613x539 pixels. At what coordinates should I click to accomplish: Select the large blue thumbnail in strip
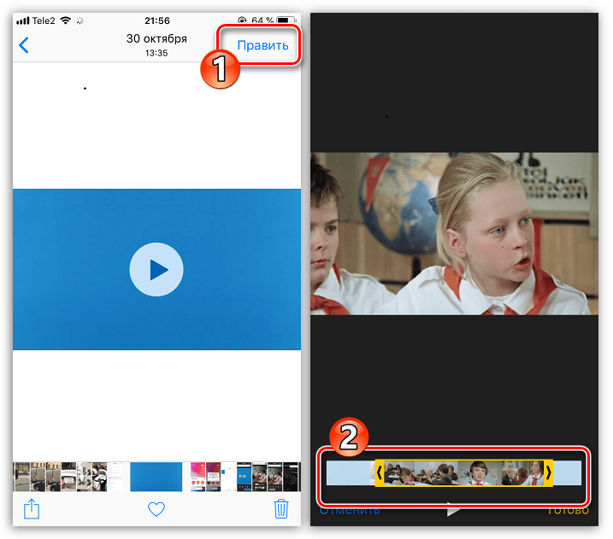[x=156, y=477]
